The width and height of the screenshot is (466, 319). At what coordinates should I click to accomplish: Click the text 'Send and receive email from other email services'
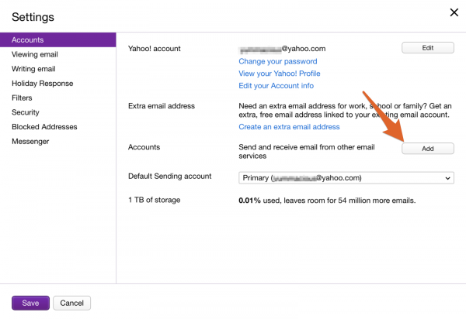307,151
